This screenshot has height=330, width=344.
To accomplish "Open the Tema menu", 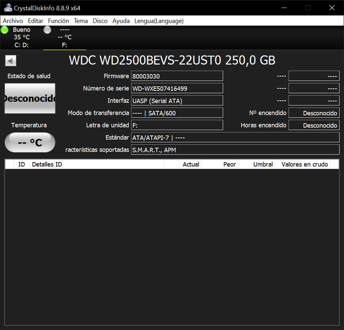I will (81, 21).
